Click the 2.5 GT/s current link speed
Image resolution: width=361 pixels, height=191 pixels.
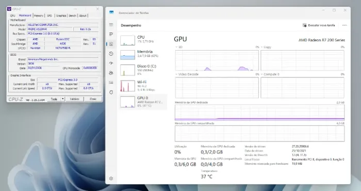click(x=47, y=88)
